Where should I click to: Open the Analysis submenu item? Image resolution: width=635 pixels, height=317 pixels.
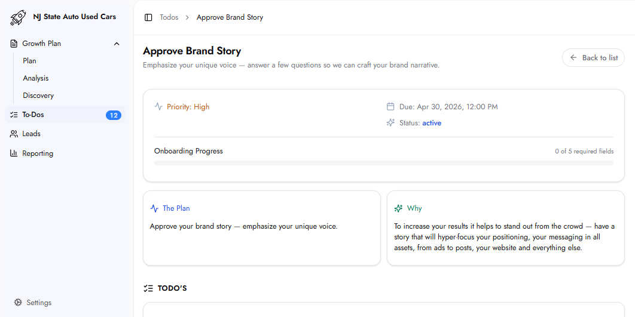point(36,78)
